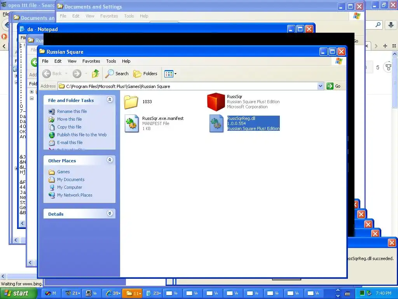Click the Notepad horizontal scrollbar left arrow
The image size is (398, 299).
(22, 223)
